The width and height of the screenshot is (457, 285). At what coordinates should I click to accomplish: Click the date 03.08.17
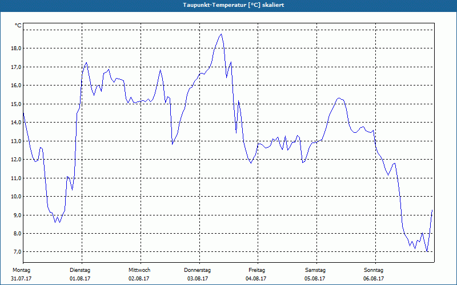point(198,279)
